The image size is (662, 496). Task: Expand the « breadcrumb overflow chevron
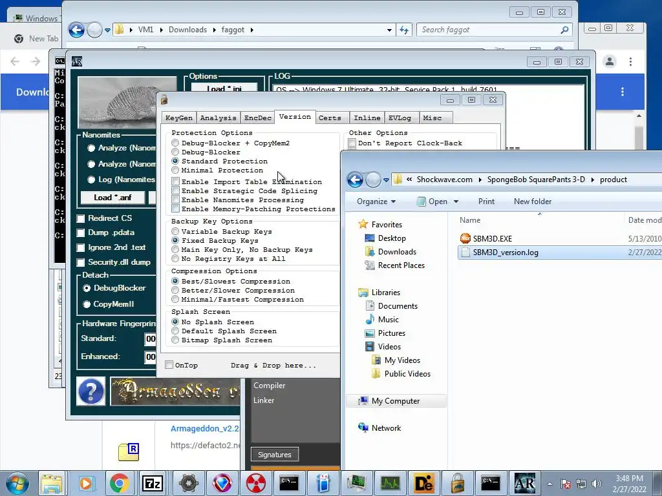tap(409, 180)
